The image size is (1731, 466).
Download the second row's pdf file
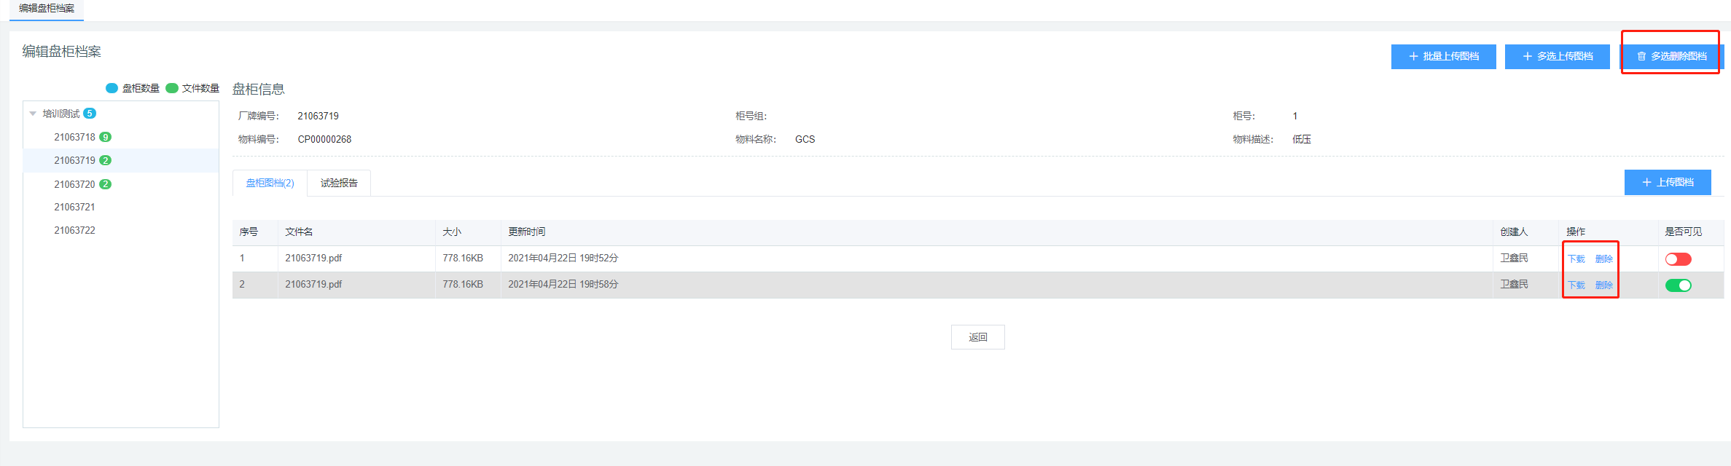1576,285
